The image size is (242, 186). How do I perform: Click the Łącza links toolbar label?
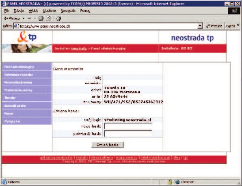230,26
